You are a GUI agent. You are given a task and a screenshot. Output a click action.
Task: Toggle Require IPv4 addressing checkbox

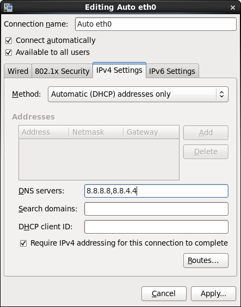23,243
